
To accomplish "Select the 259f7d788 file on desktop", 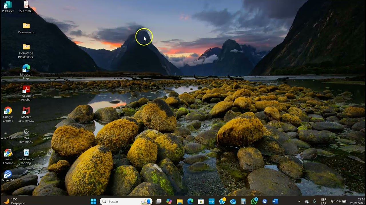I will tap(26, 7).
